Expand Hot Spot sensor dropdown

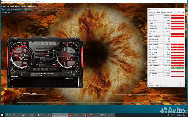[162, 23]
